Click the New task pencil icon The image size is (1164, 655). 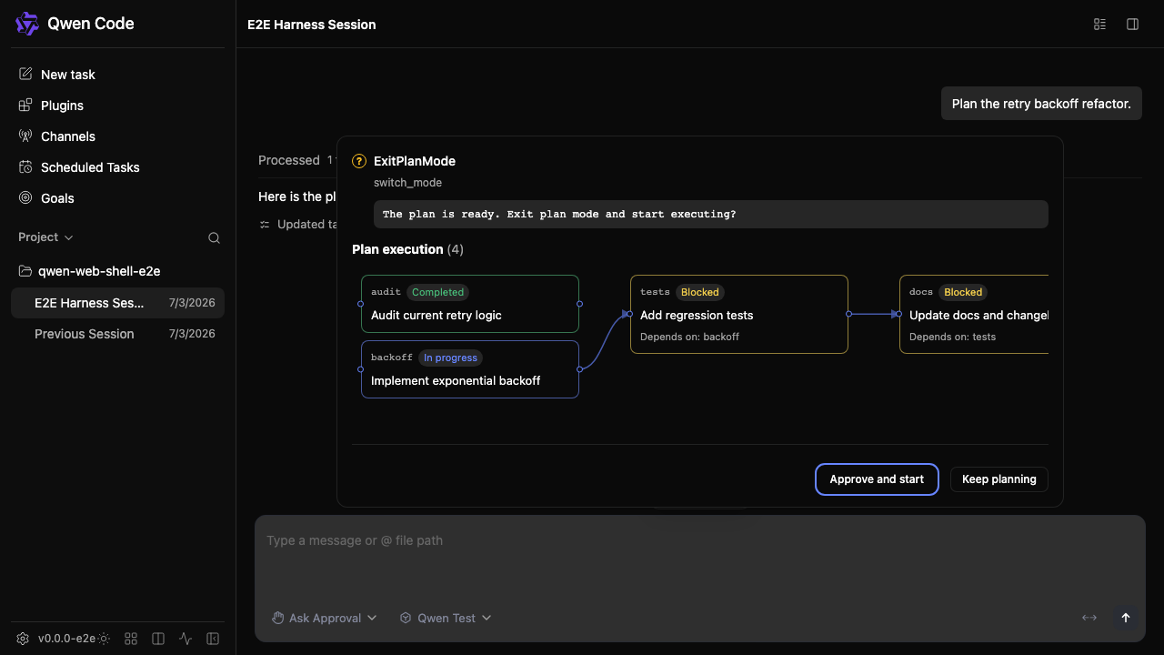pyautogui.click(x=25, y=75)
